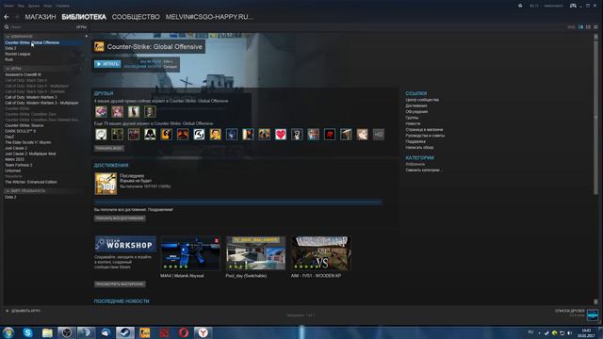This screenshot has width=603, height=339.
Task: Open OBS from the taskbar
Action: (67, 332)
